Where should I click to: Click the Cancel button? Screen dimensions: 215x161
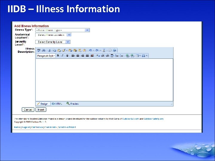click(28, 109)
